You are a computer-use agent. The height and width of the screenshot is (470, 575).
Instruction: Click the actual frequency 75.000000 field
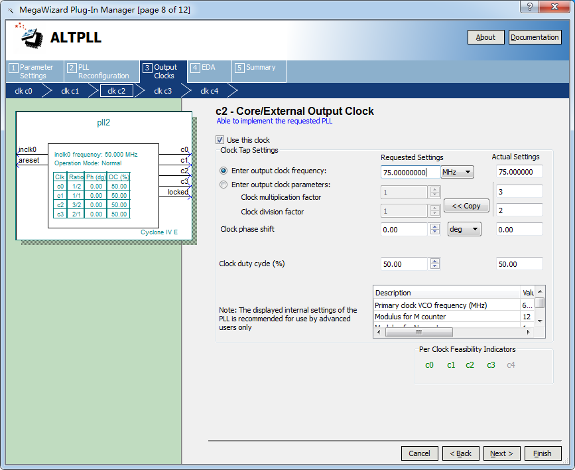519,172
